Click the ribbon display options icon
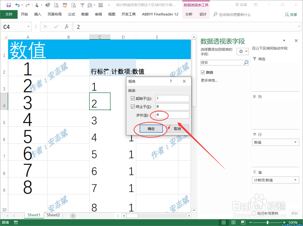This screenshot has height=226, width=303. click(256, 5)
